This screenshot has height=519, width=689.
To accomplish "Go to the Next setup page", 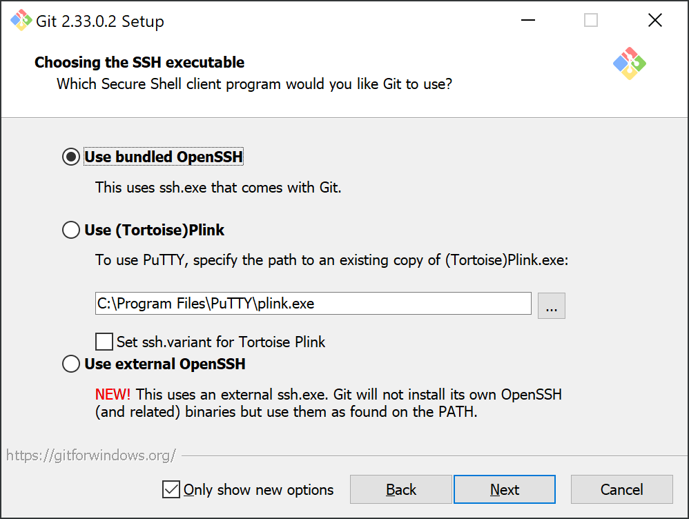I will (505, 489).
